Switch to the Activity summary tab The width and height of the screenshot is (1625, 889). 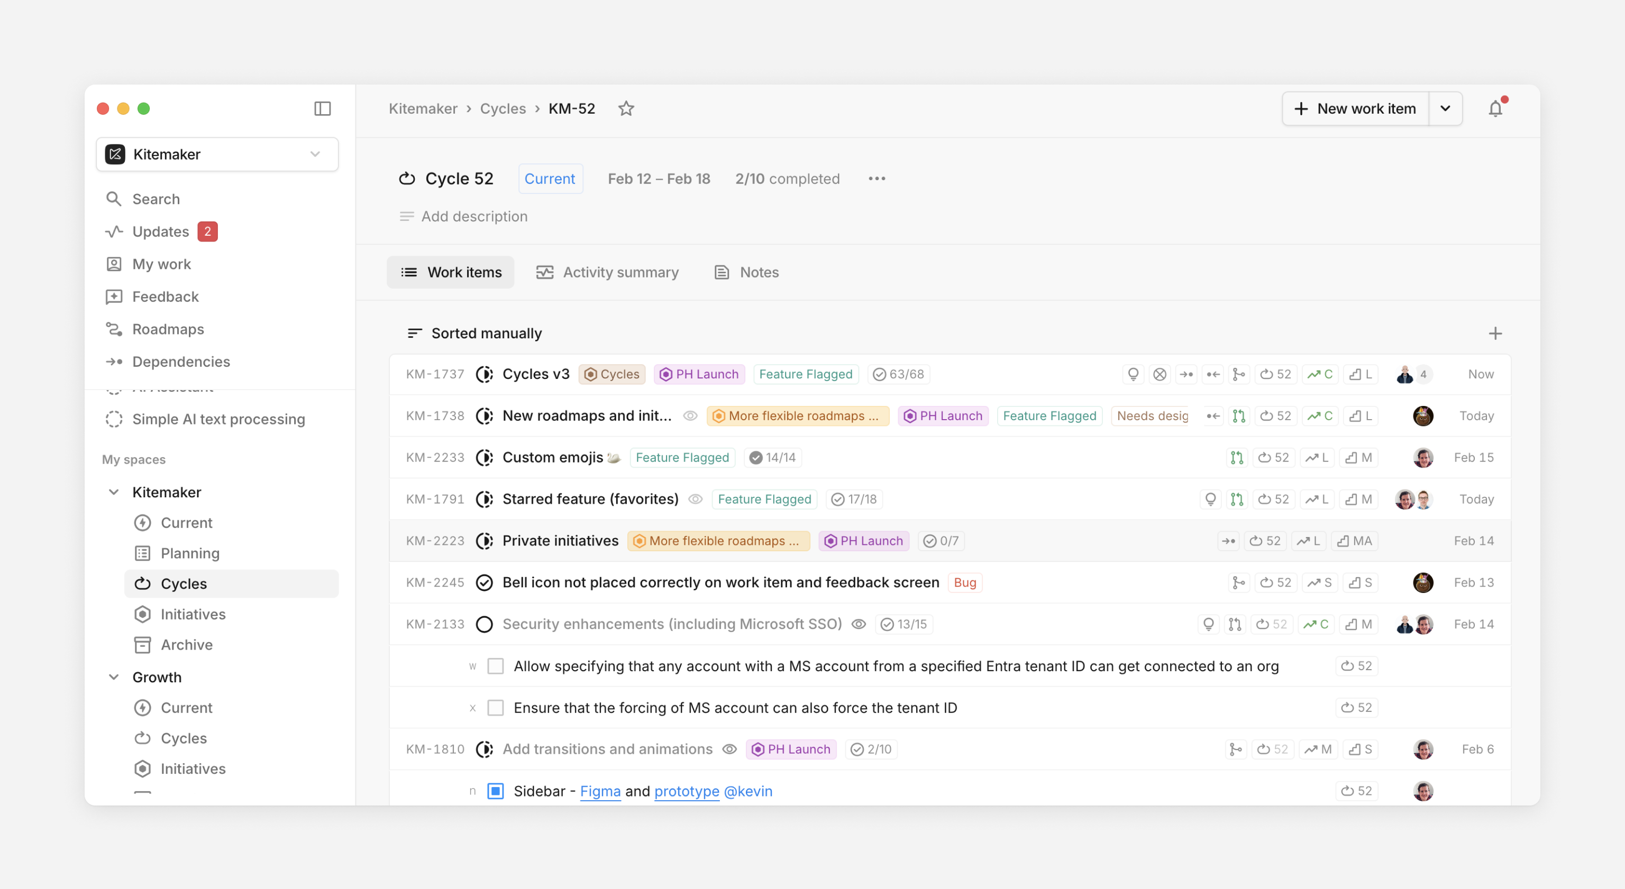pyautogui.click(x=607, y=272)
